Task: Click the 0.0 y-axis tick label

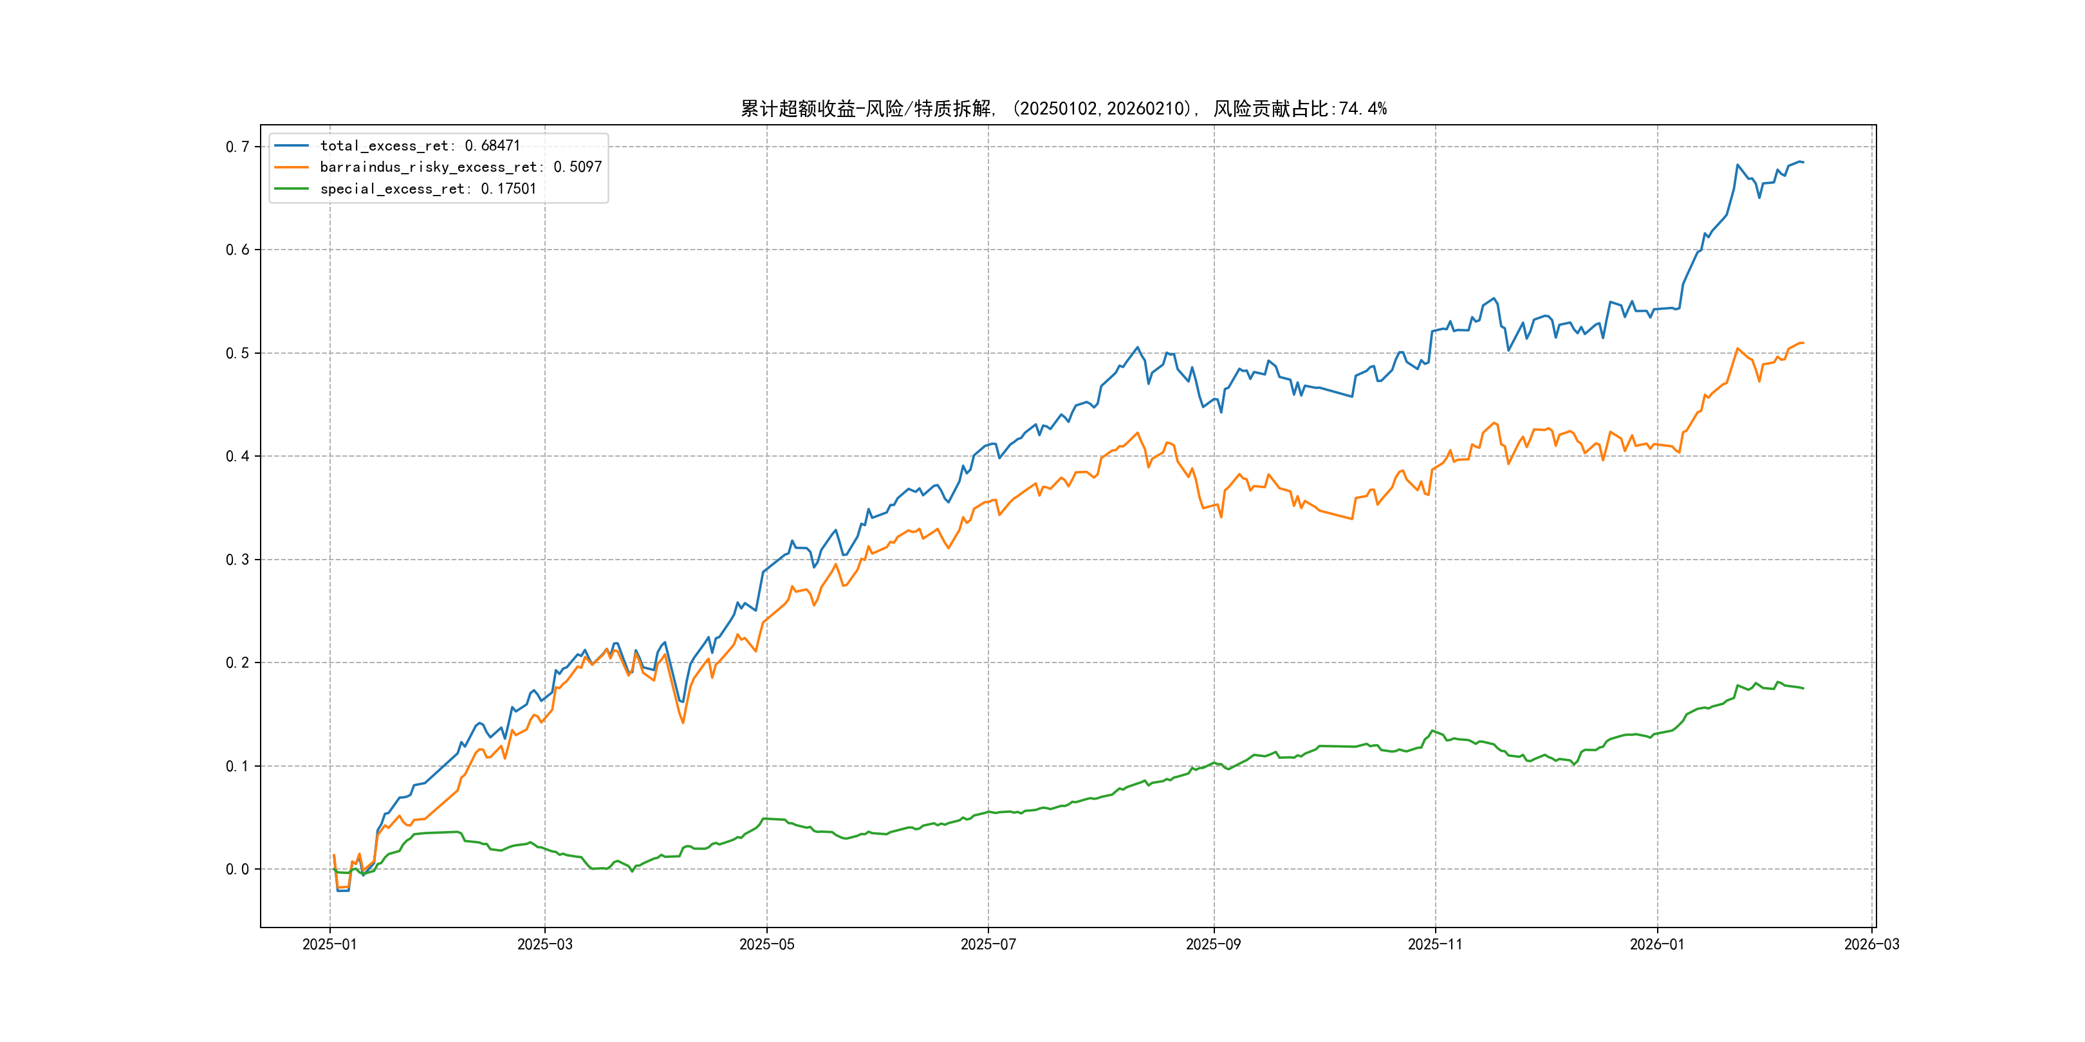Action: pyautogui.click(x=237, y=870)
